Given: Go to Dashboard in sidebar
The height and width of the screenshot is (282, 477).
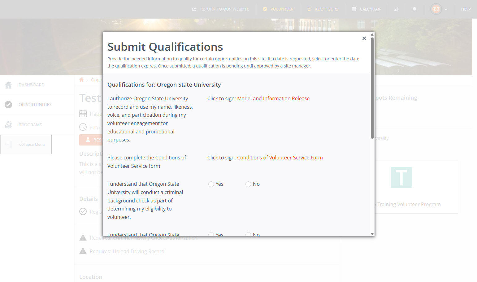Looking at the screenshot, I should point(32,85).
